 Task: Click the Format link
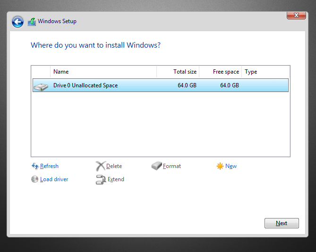[172, 166]
